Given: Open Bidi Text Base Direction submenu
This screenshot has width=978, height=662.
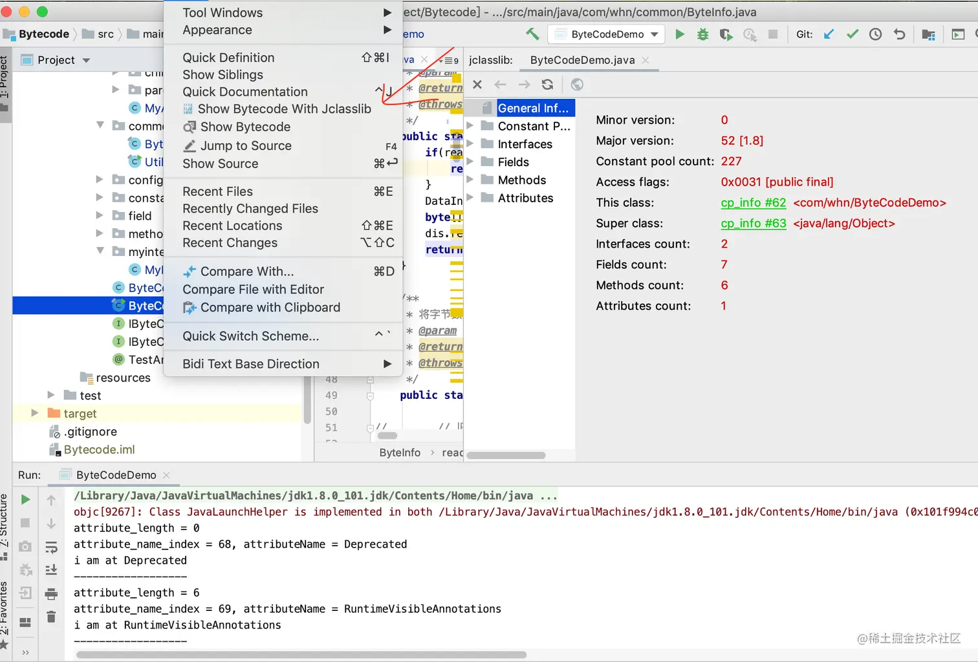Looking at the screenshot, I should 283,364.
